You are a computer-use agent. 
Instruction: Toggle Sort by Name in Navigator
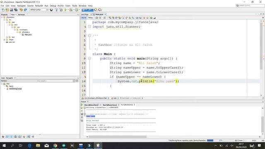click(29, 137)
